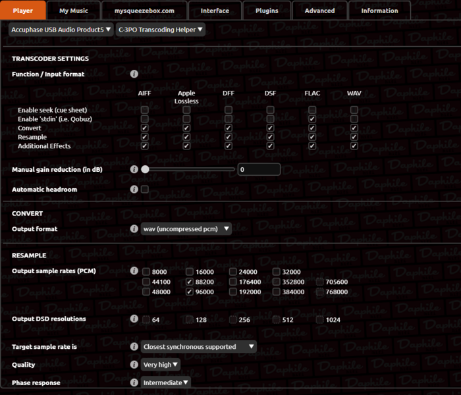Go to the mysqueezebox.com tab
This screenshot has width=461, height=395.
click(144, 11)
